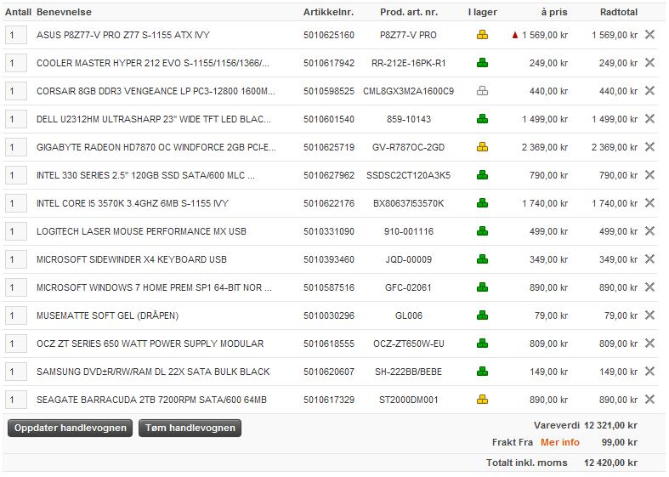This screenshot has width=669, height=477.
Task: Focus quantity field for Musematte Soft Gel
Action: (16, 315)
